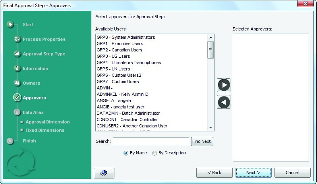Screen dimensions: 317x184
Task: Open the Information step icon
Action: [x=17, y=68]
